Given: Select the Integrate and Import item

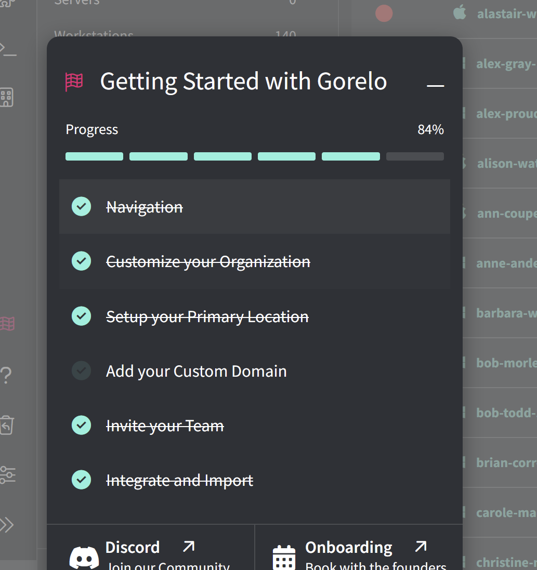Looking at the screenshot, I should point(179,481).
